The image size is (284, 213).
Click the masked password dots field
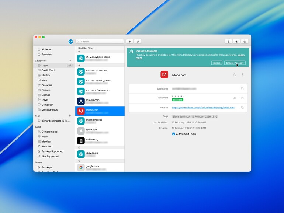click(178, 96)
